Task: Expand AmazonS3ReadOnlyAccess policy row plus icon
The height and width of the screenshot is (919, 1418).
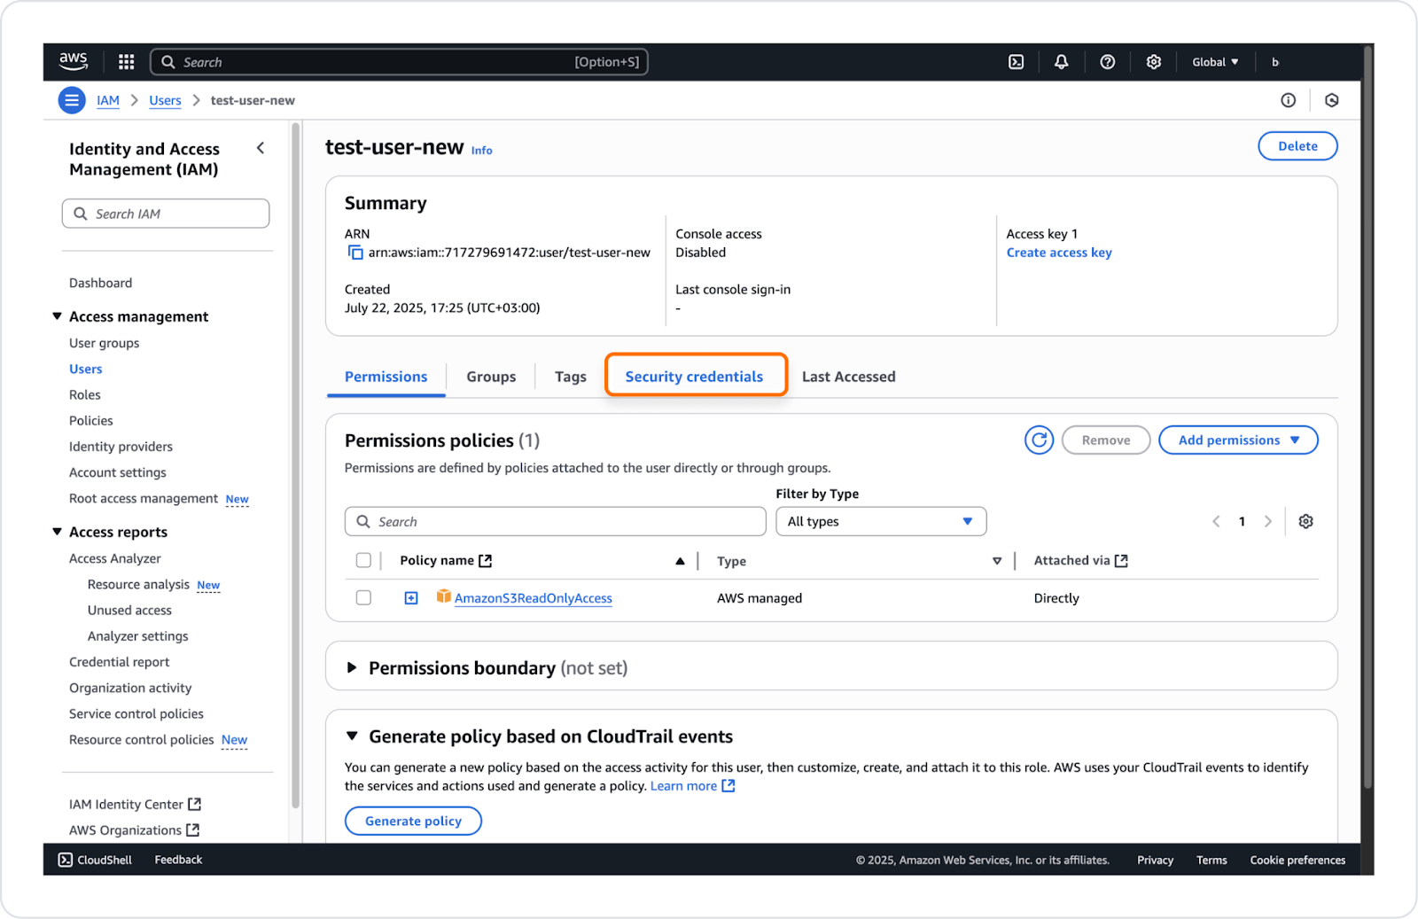Action: pos(411,598)
